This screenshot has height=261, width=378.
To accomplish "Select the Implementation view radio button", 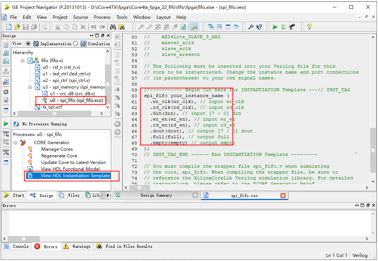I will (x=28, y=44).
